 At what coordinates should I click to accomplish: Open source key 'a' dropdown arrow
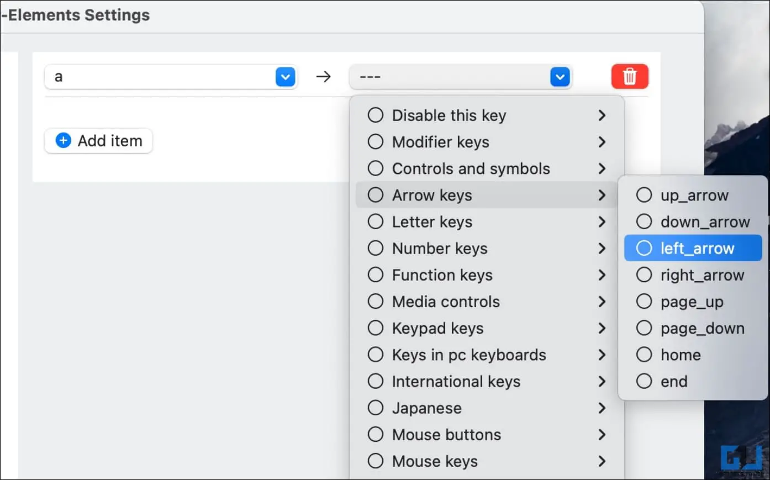click(286, 77)
